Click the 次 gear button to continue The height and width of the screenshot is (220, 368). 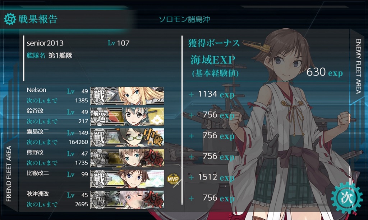click(346, 198)
